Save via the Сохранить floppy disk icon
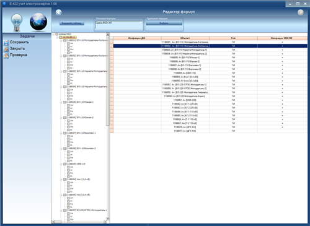 click(x=6, y=43)
